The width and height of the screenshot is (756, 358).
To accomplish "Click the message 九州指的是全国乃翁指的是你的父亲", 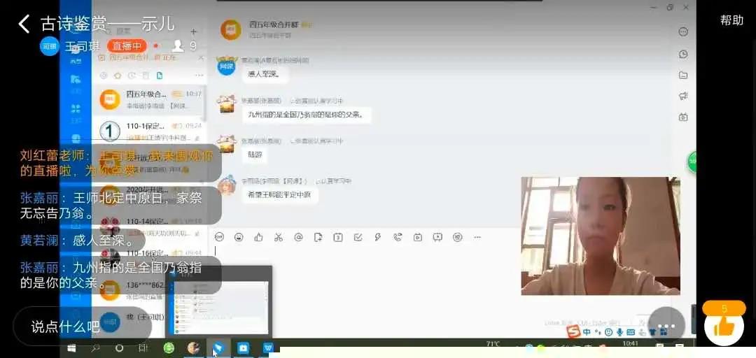I will pos(306,115).
